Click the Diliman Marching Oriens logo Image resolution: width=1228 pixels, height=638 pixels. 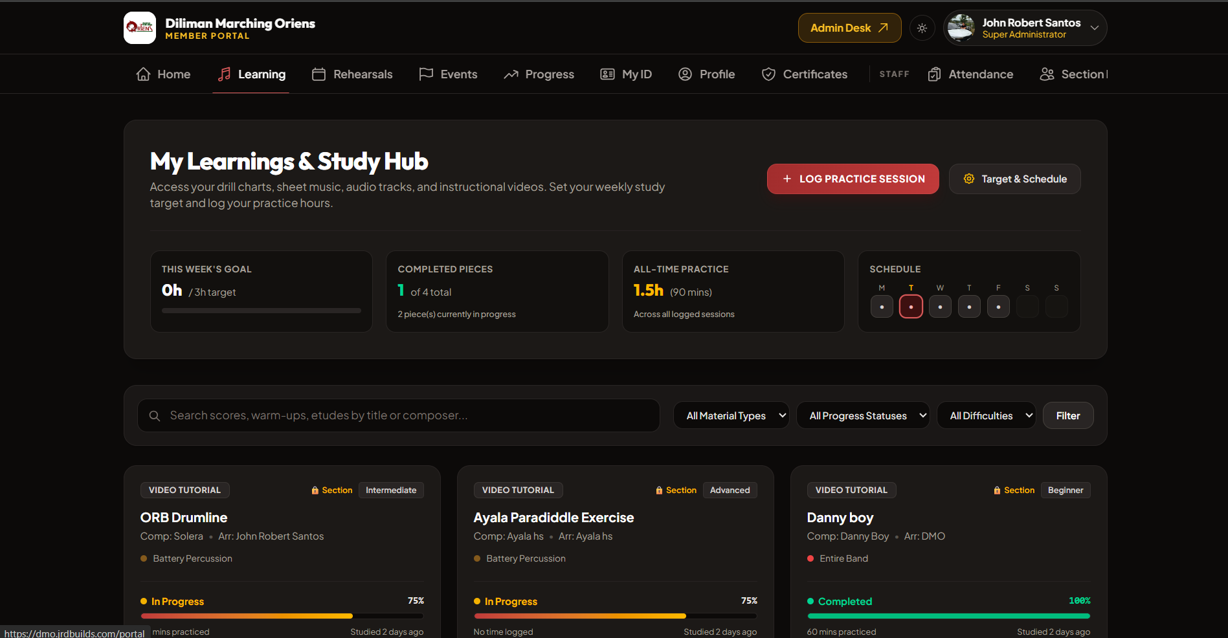click(x=140, y=28)
